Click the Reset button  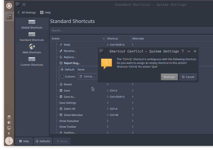62,141
